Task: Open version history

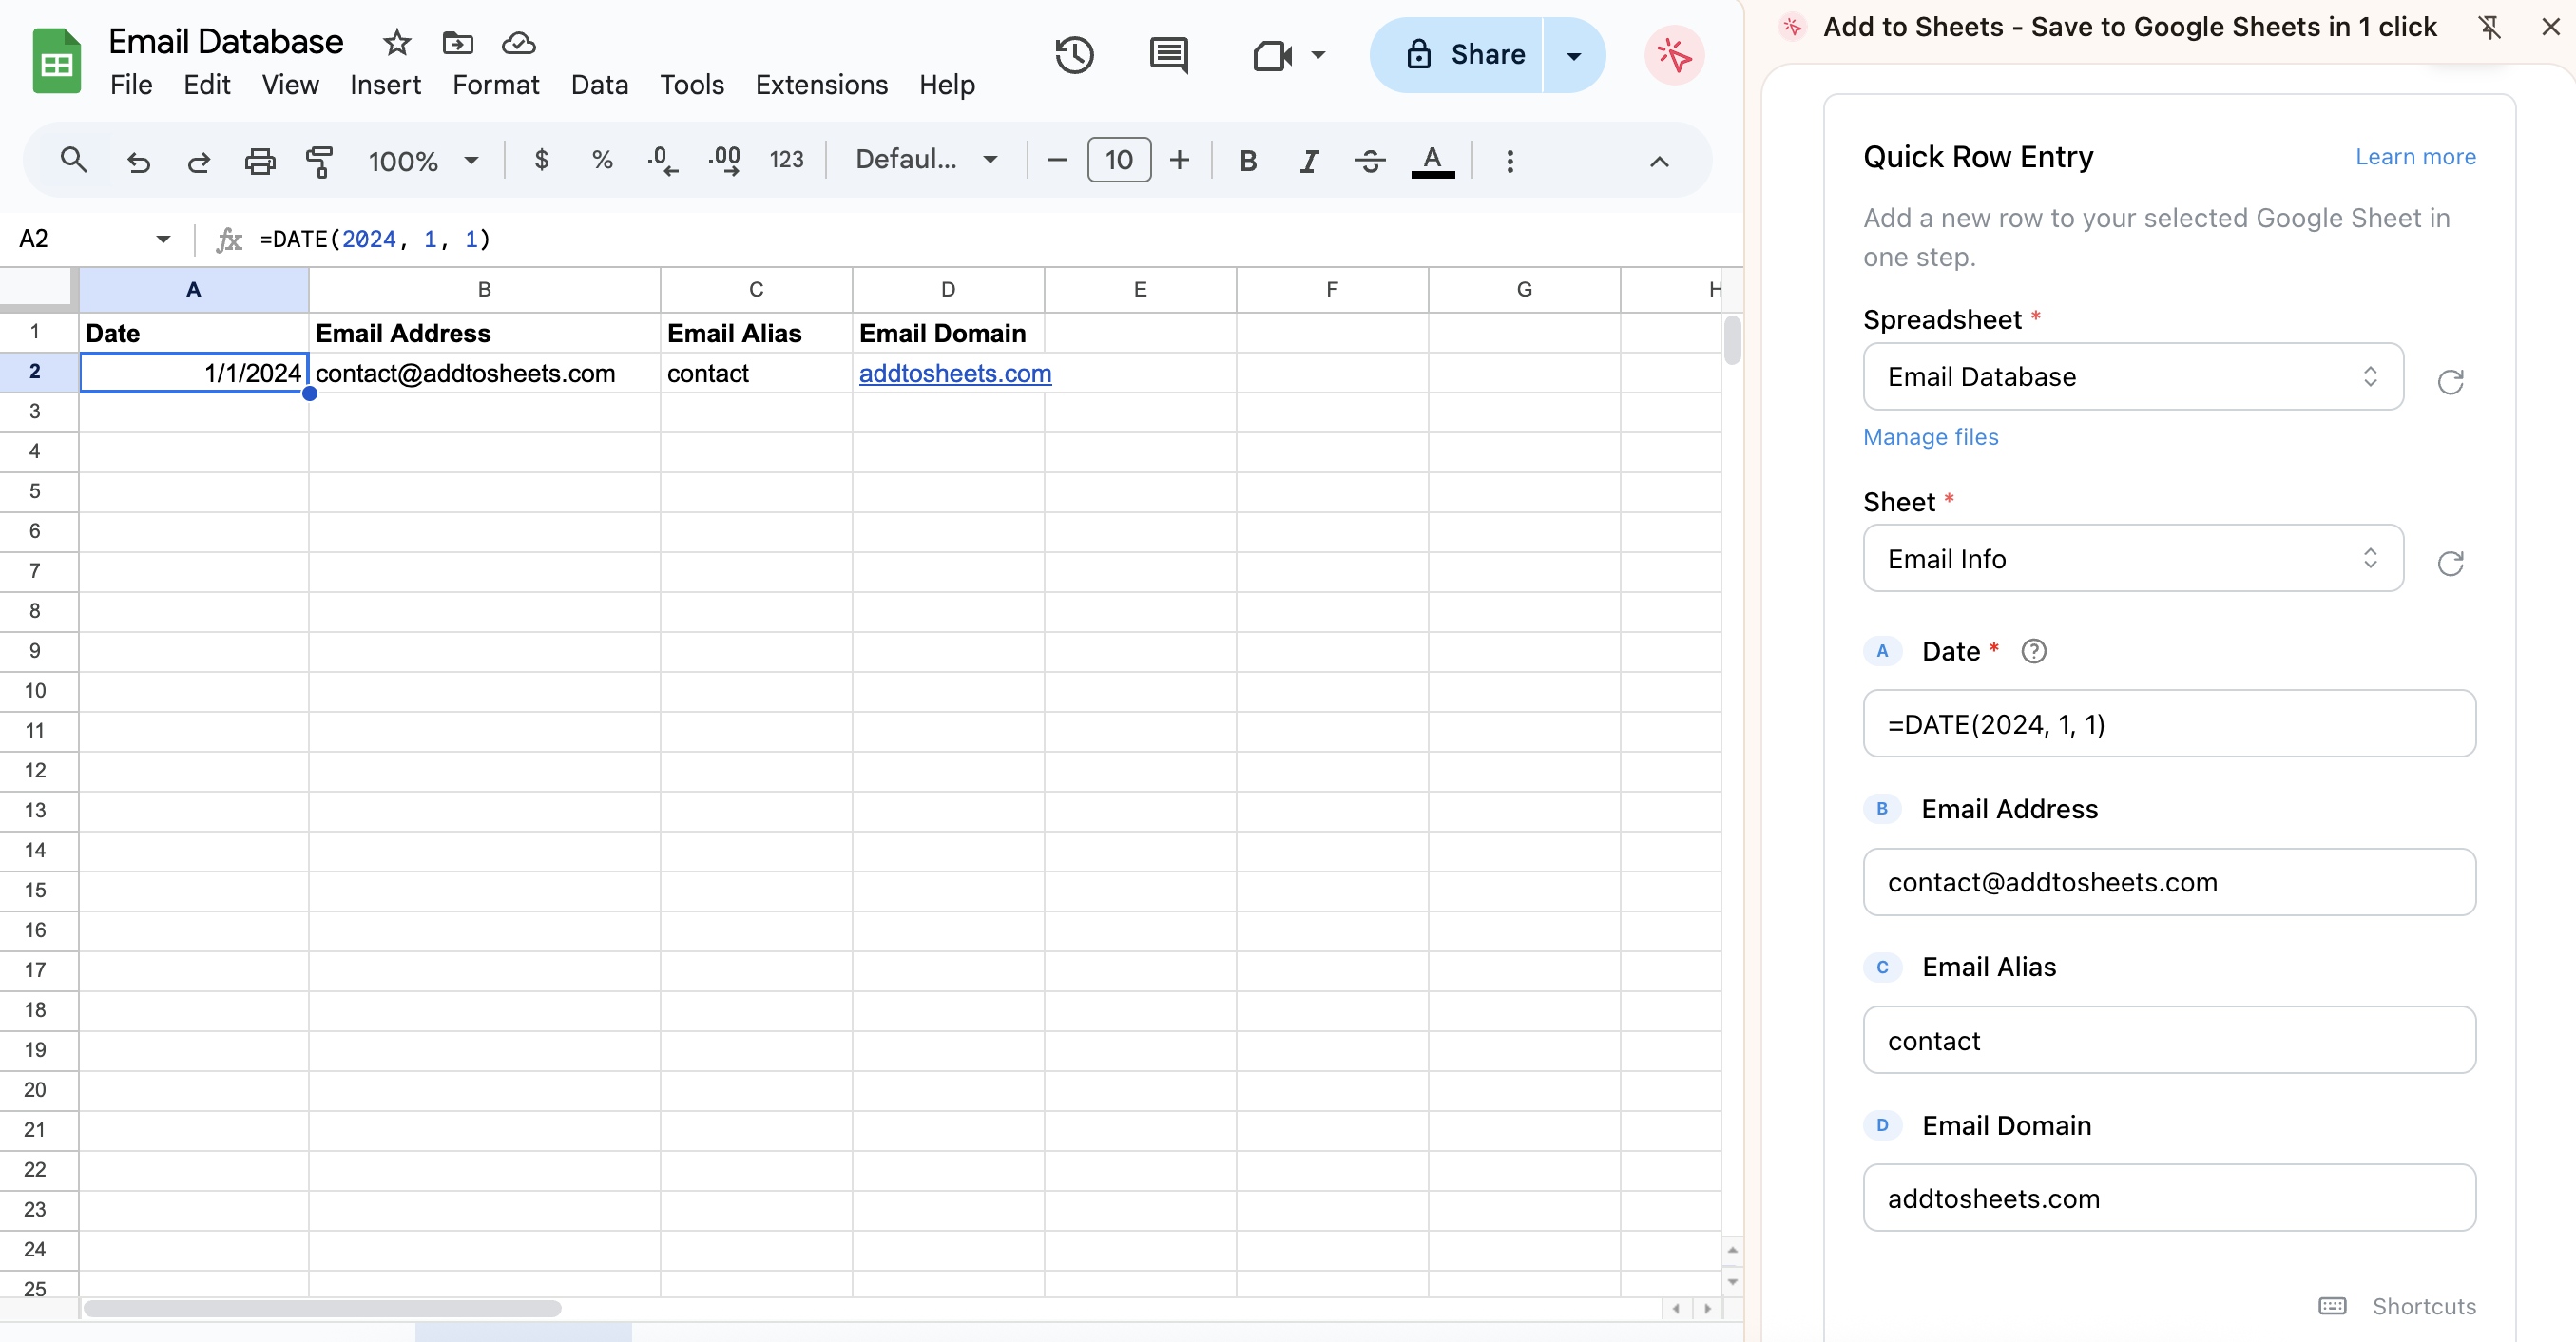Action: point(1074,55)
